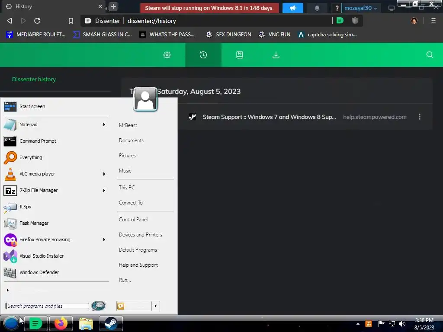This screenshot has width=443, height=332.
Task: Open SMASH GLASS IN C... bookmark
Action: coord(103,35)
